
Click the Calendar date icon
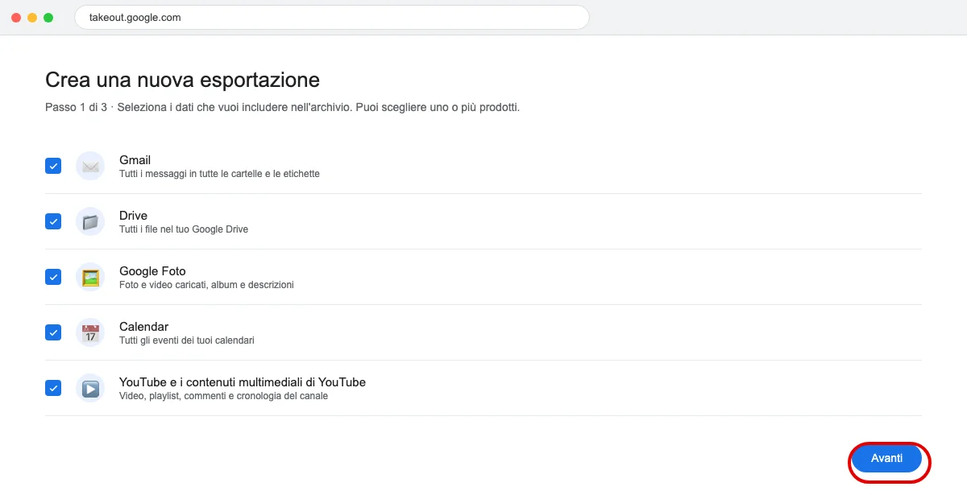[90, 332]
